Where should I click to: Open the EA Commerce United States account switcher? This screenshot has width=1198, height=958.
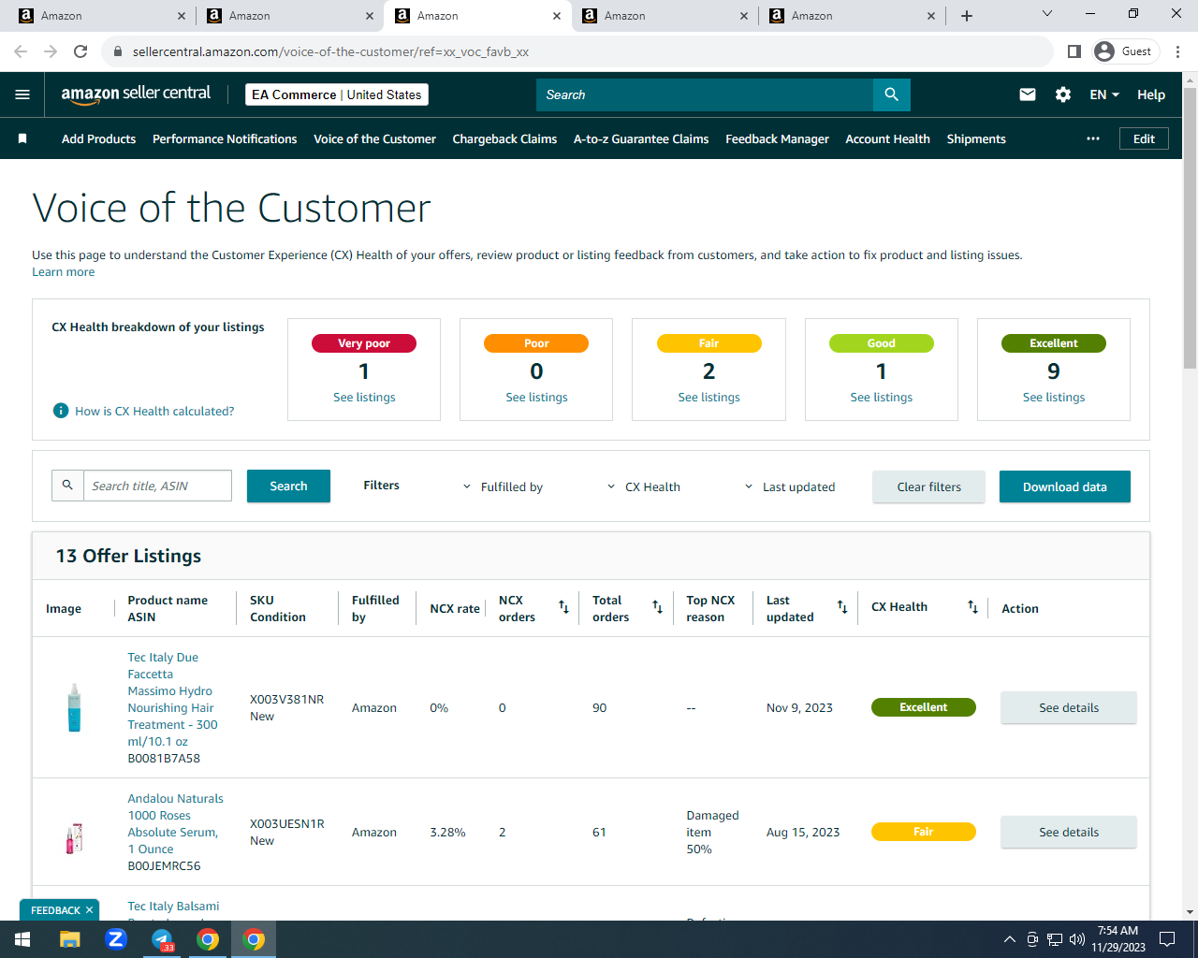click(337, 94)
